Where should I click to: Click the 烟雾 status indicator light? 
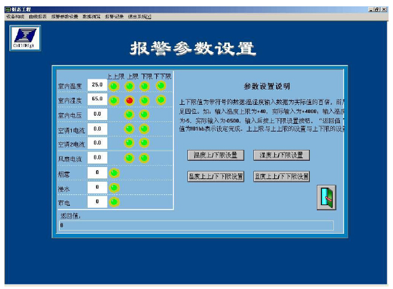(114, 172)
